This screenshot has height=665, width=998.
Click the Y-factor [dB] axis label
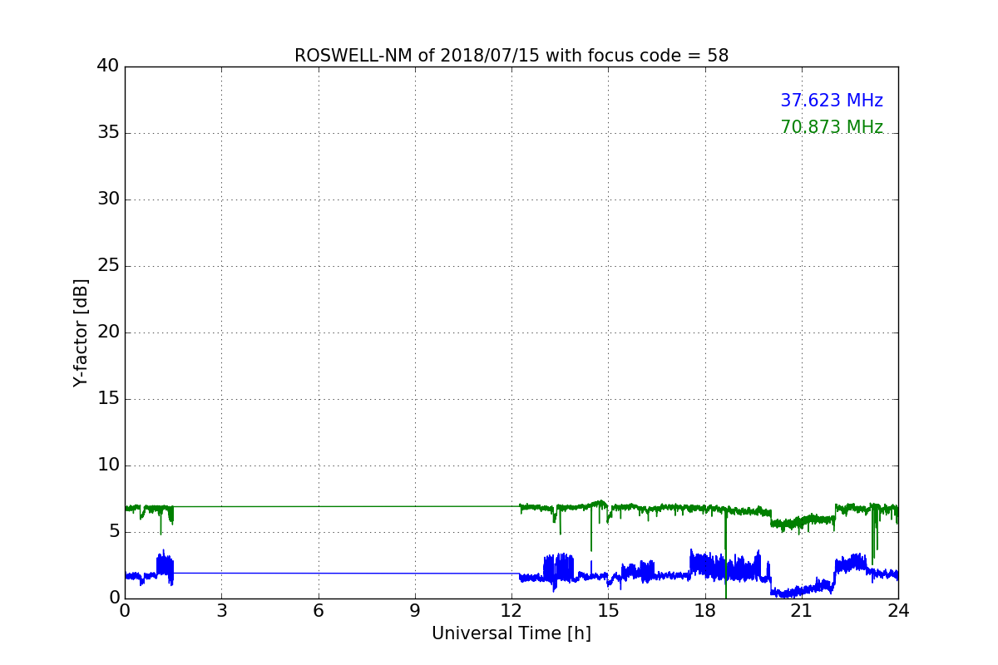(x=81, y=332)
